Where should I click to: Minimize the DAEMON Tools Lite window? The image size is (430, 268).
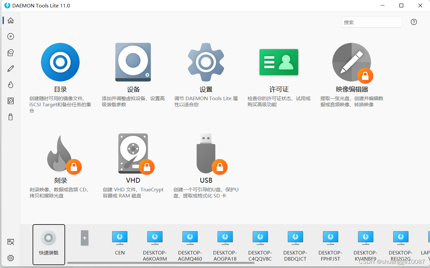tap(382, 5)
